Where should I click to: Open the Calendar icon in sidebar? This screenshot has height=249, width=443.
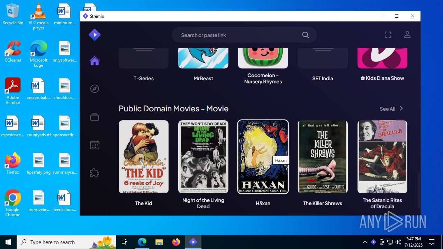coord(94,145)
